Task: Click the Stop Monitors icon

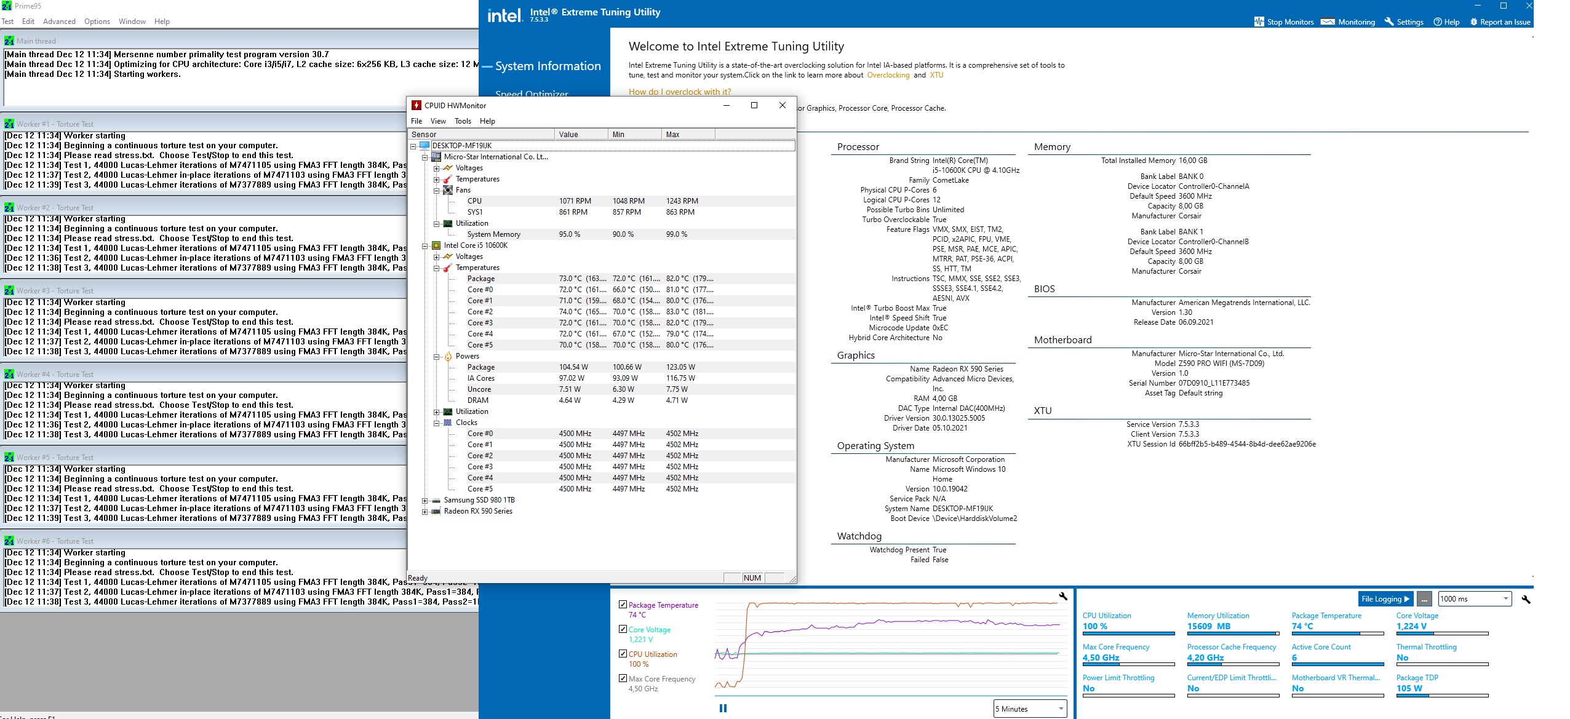Action: pyautogui.click(x=1259, y=22)
